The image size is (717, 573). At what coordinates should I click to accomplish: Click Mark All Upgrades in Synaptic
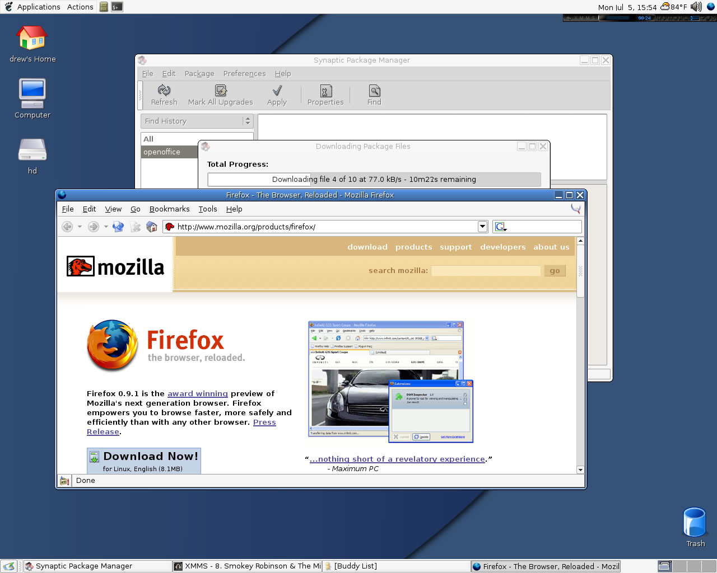tap(221, 95)
